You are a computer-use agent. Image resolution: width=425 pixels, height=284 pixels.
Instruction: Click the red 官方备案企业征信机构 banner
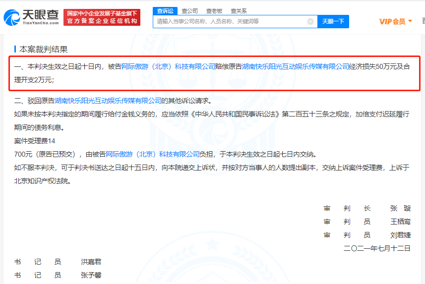(102, 17)
